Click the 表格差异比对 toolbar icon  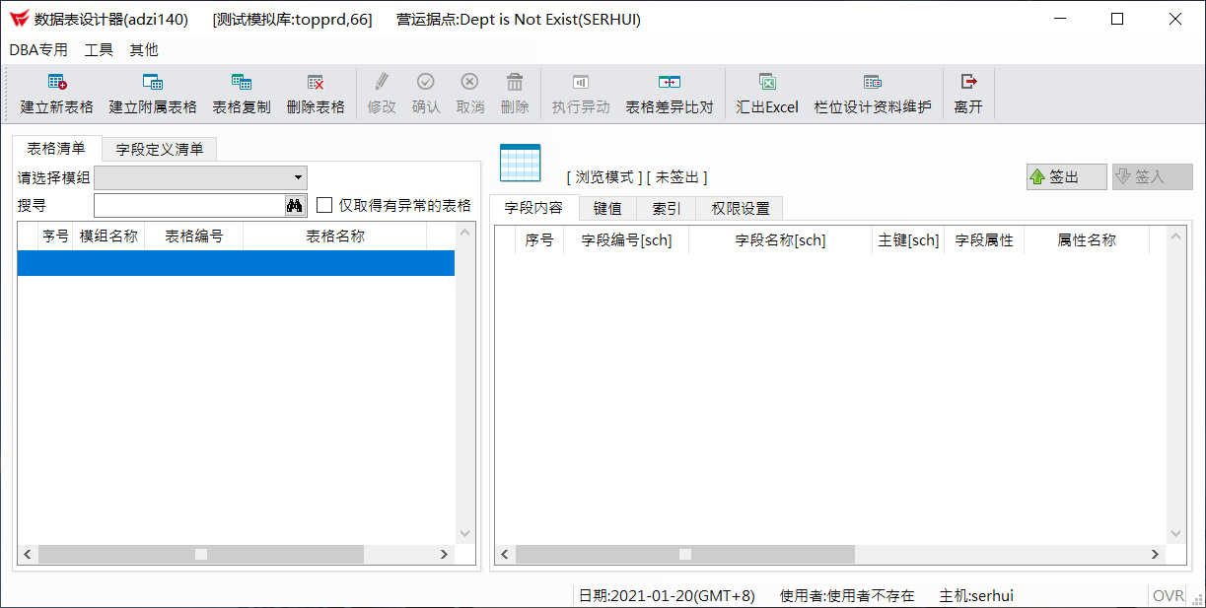pyautogui.click(x=670, y=82)
